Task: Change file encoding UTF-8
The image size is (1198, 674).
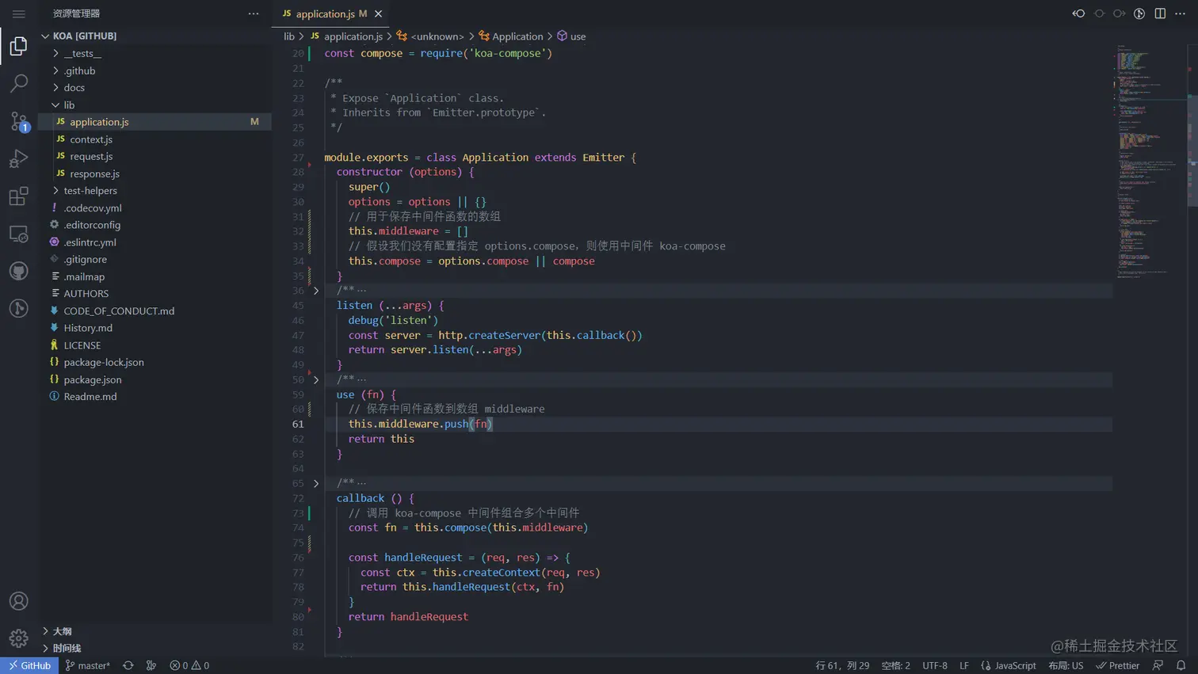Action: 935,665
